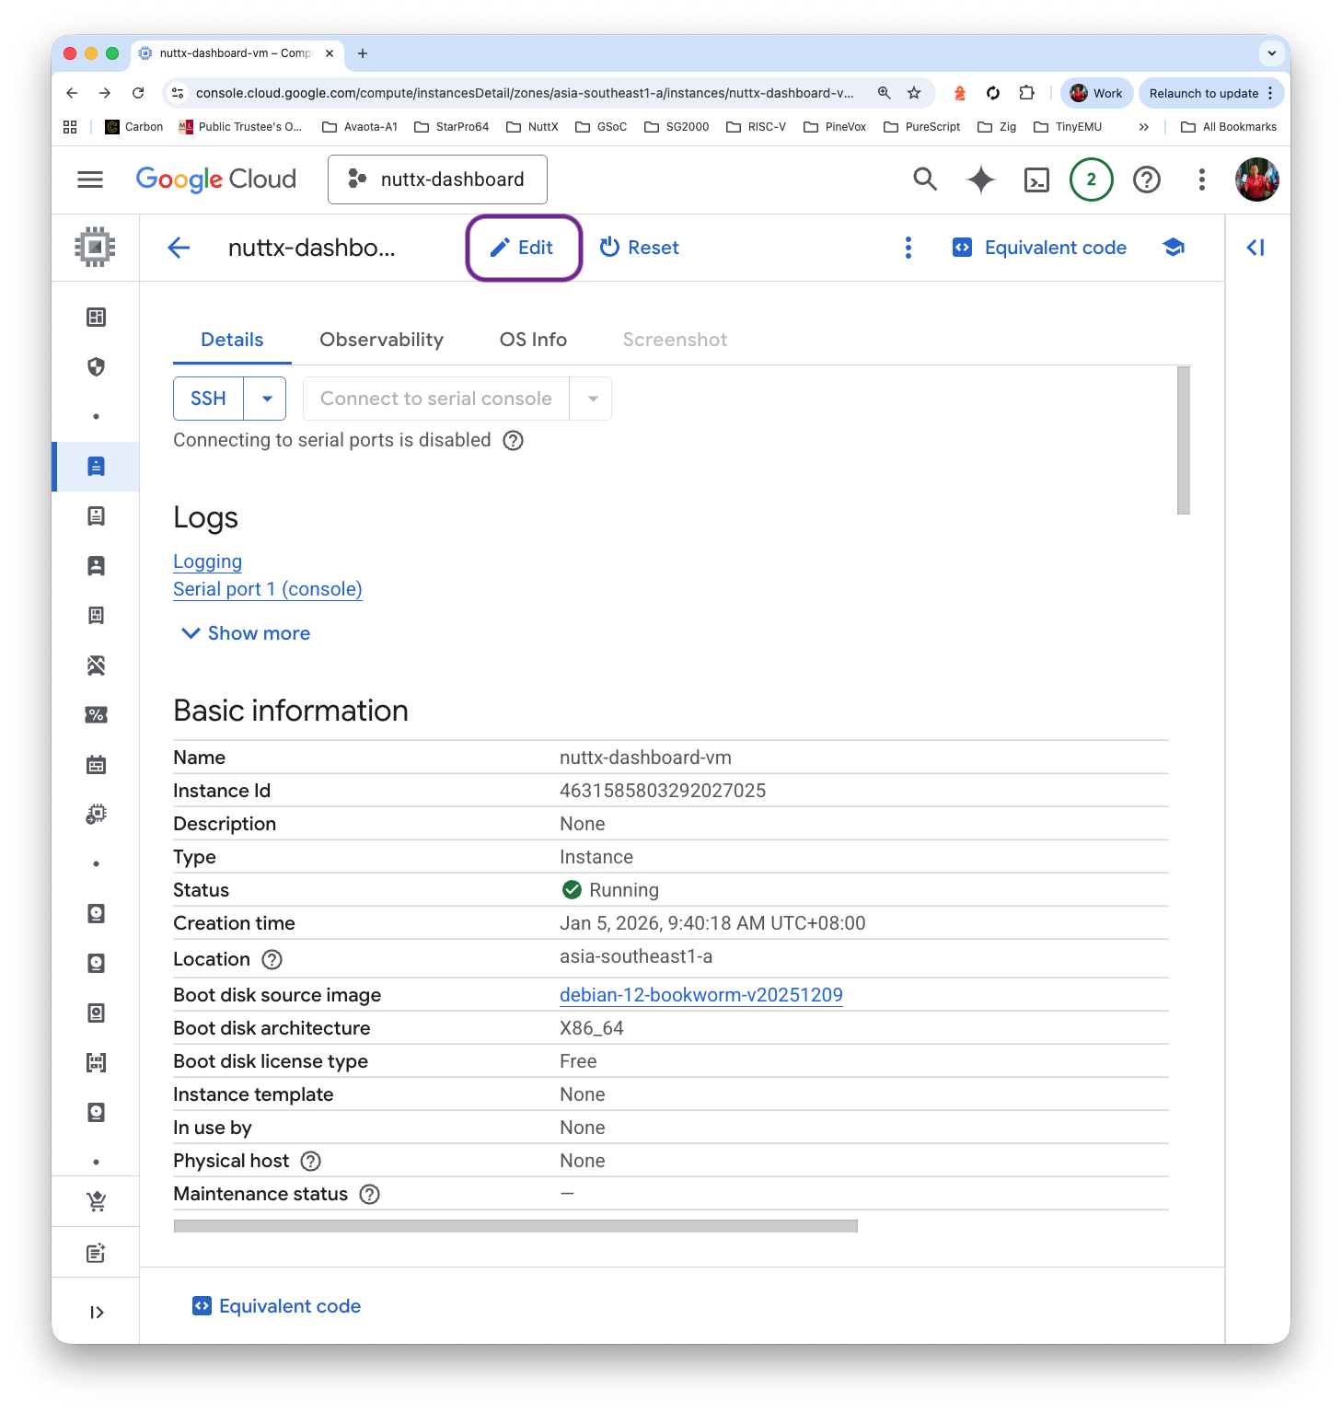The image size is (1342, 1412).
Task: Click the debian-12-bookworm boot disk image link
Action: pyautogui.click(x=700, y=994)
